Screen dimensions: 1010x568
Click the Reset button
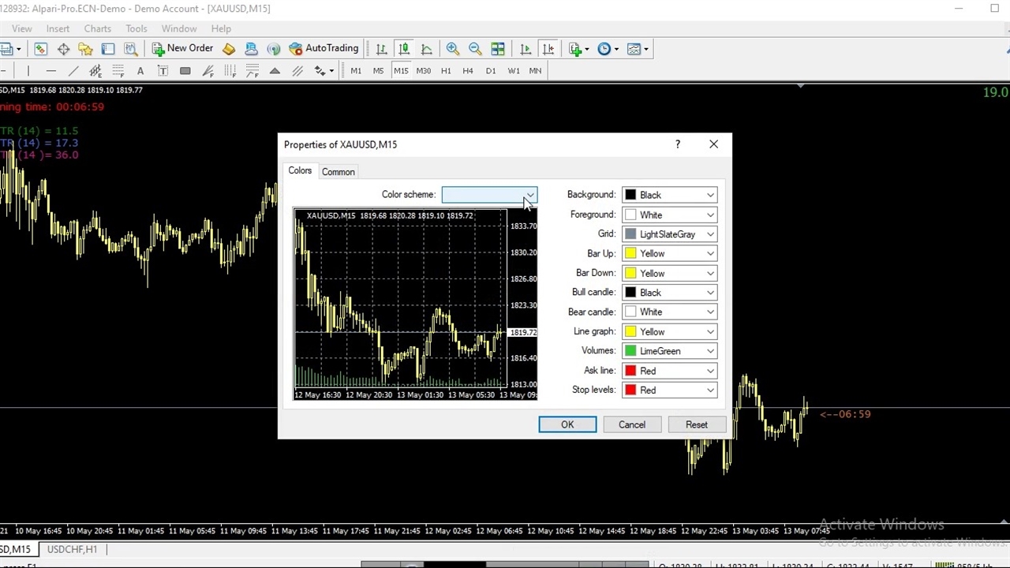696,424
